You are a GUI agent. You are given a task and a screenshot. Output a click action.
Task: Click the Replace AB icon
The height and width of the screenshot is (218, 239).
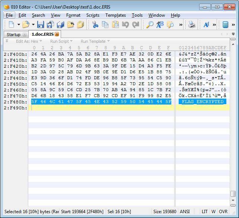(160, 25)
